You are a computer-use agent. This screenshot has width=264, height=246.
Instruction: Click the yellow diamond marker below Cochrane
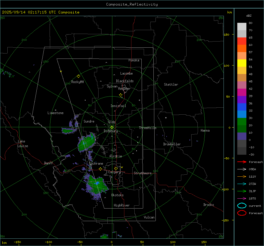(101, 169)
